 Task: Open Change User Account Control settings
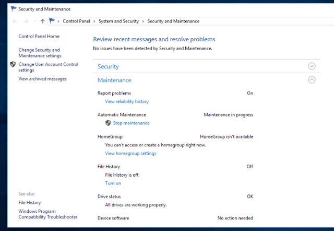(x=49, y=67)
